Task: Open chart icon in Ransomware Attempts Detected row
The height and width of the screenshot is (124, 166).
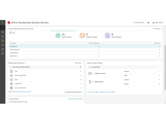Action: pos(80,67)
